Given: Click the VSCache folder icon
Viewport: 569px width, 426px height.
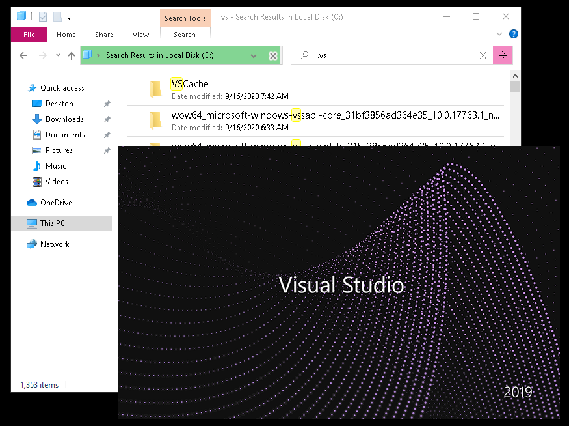Looking at the screenshot, I should coord(155,89).
